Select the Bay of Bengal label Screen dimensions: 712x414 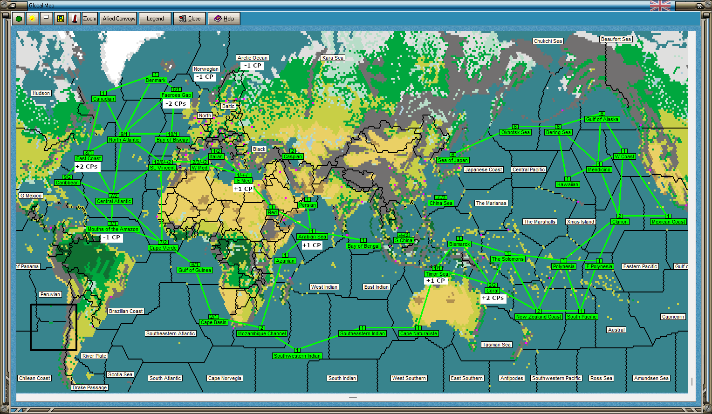coord(363,246)
